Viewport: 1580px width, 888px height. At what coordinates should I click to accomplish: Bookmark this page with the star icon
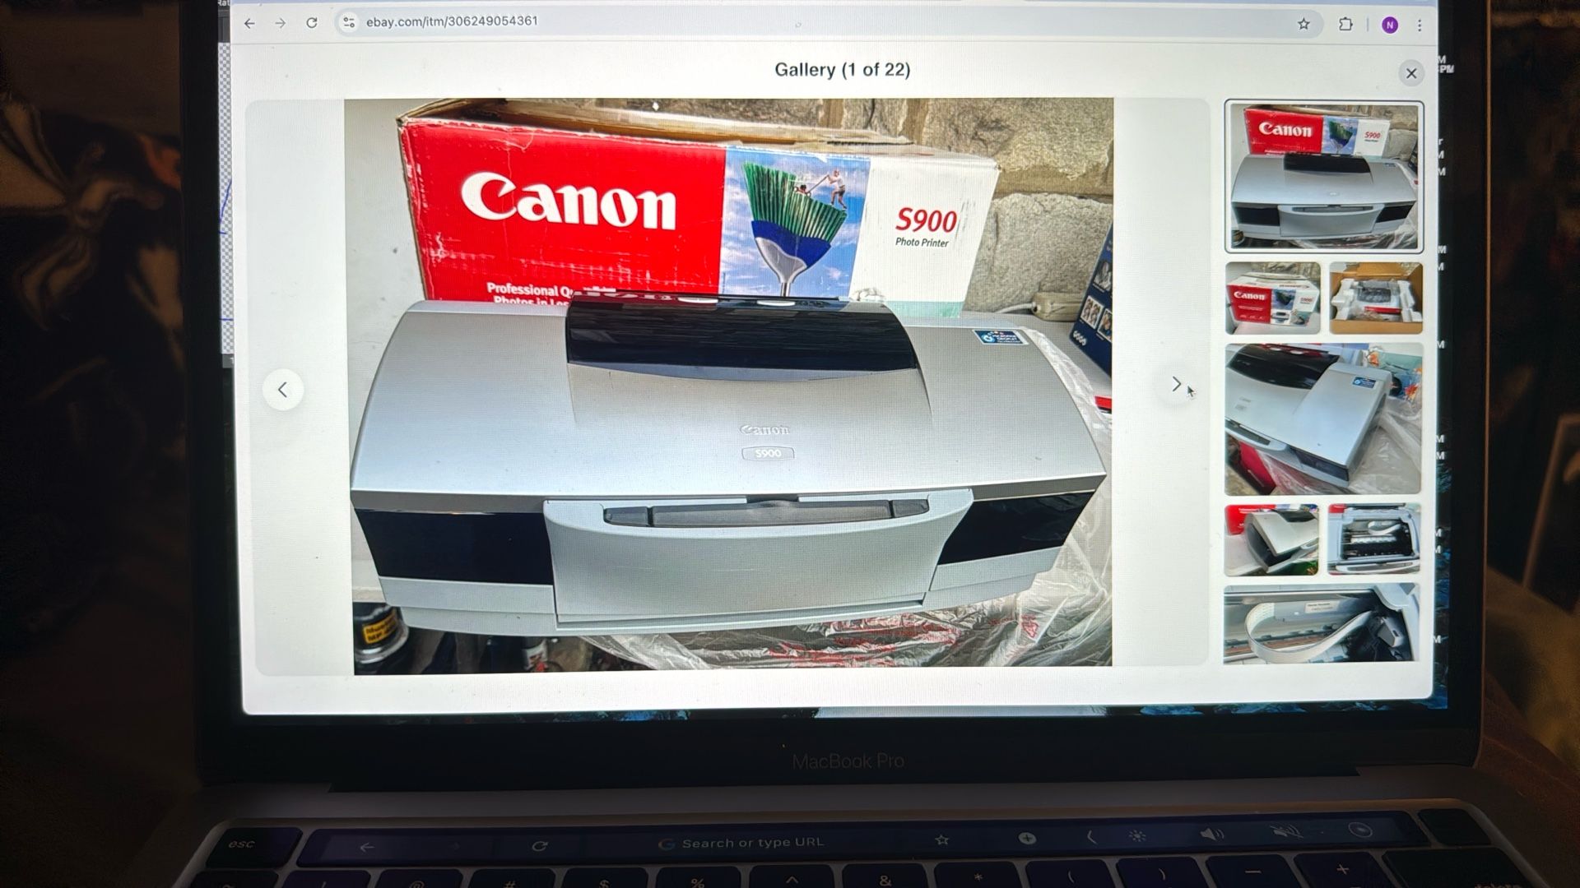tap(1303, 25)
